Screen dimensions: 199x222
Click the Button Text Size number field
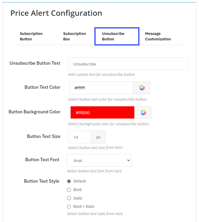coord(79,137)
